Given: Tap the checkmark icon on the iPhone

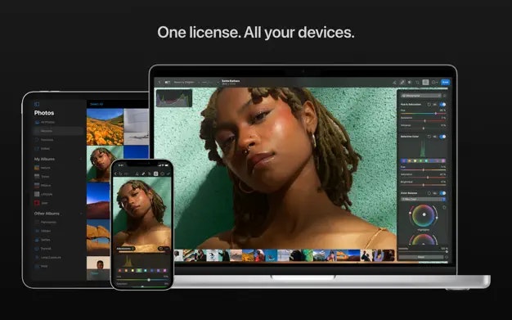Looking at the screenshot, I should [x=168, y=174].
